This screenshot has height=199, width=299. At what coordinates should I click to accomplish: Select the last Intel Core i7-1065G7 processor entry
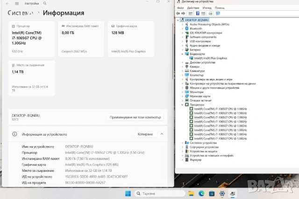(221, 139)
